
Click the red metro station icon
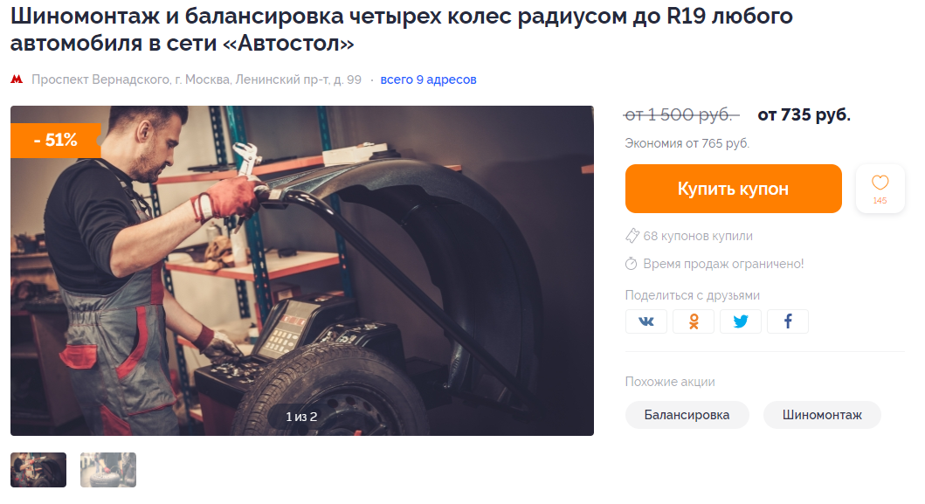[17, 79]
